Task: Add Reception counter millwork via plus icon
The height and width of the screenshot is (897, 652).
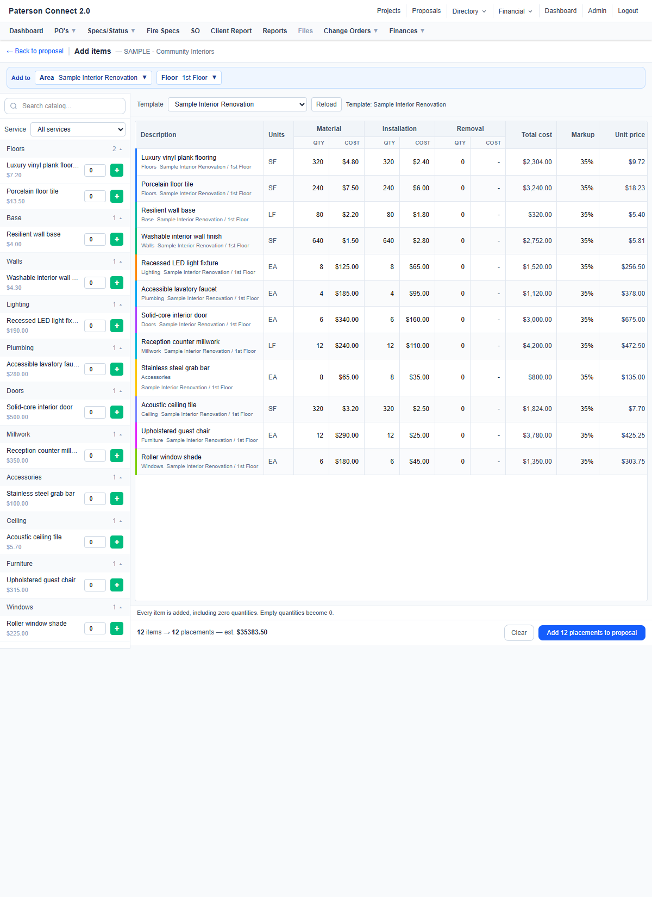Action: 117,456
